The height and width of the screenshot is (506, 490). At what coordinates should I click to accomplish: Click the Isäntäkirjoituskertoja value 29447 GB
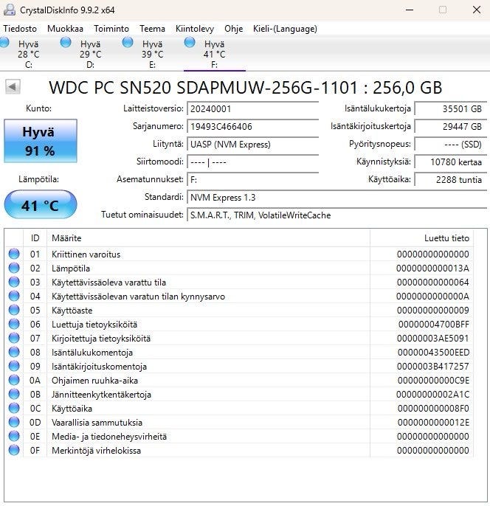coord(451,127)
